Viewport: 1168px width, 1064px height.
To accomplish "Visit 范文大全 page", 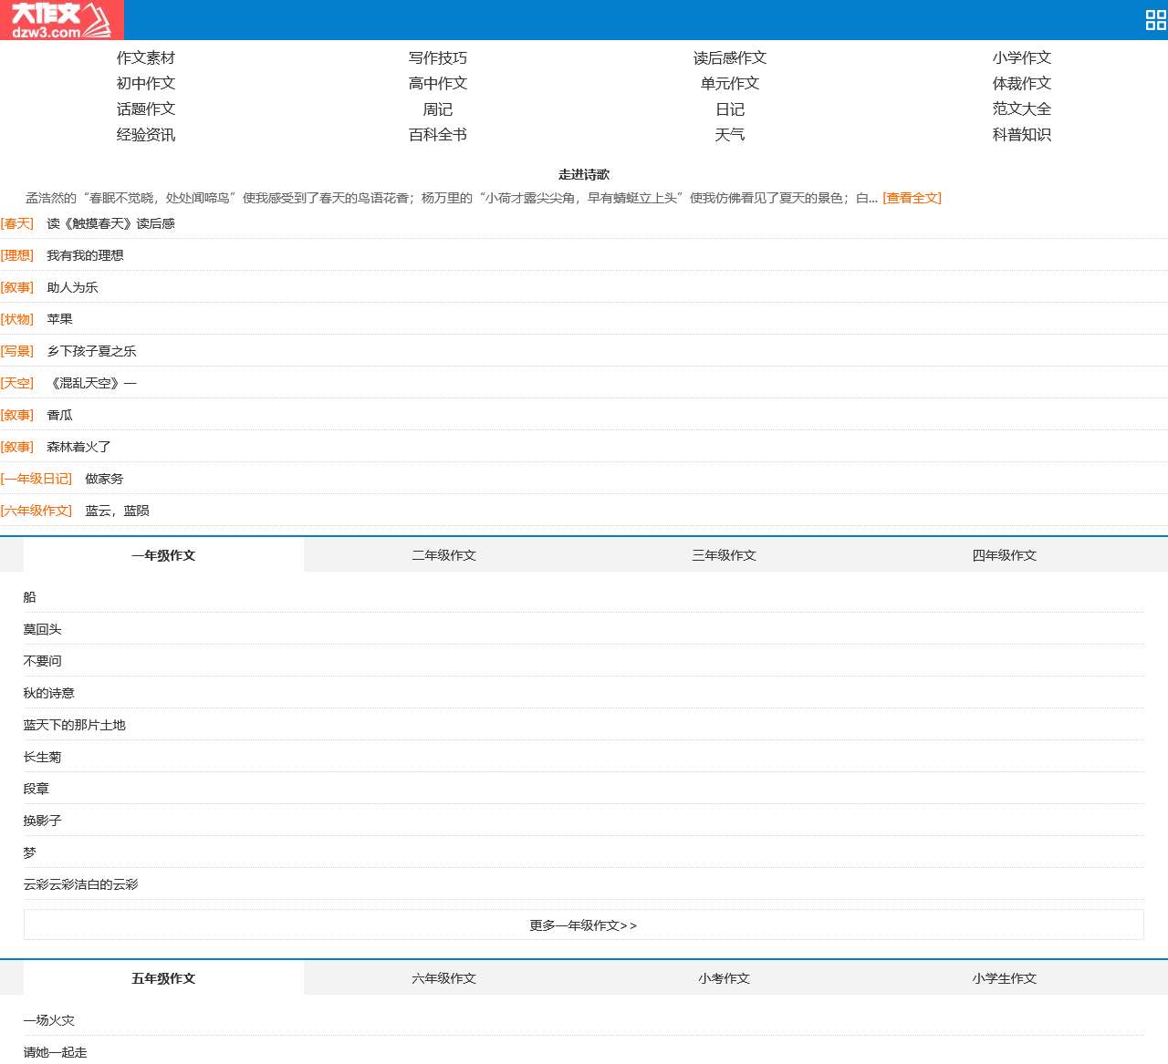I will pos(1022,108).
